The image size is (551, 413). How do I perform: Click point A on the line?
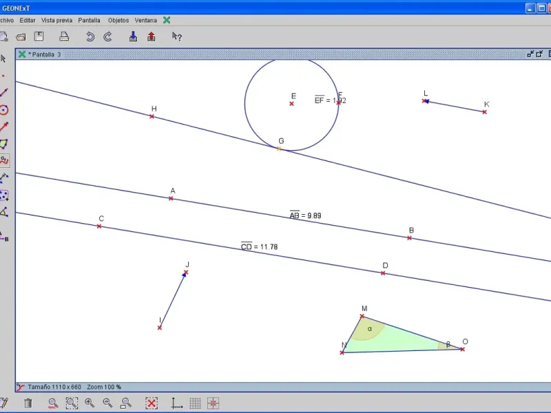point(171,198)
